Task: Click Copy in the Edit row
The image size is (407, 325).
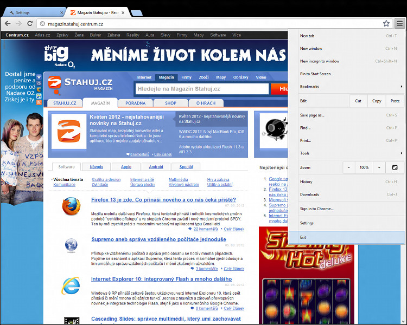Action: pyautogui.click(x=377, y=101)
